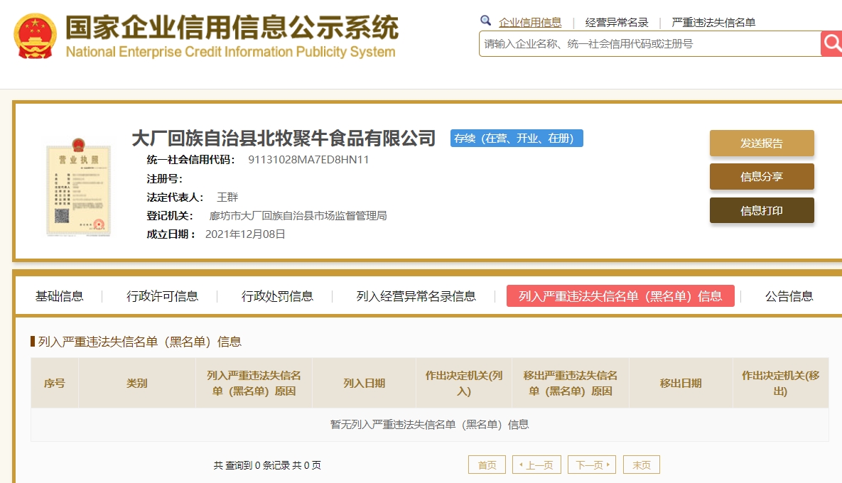Go to previous page with 上一页
Viewport: 842px width, 483px height.
[537, 465]
